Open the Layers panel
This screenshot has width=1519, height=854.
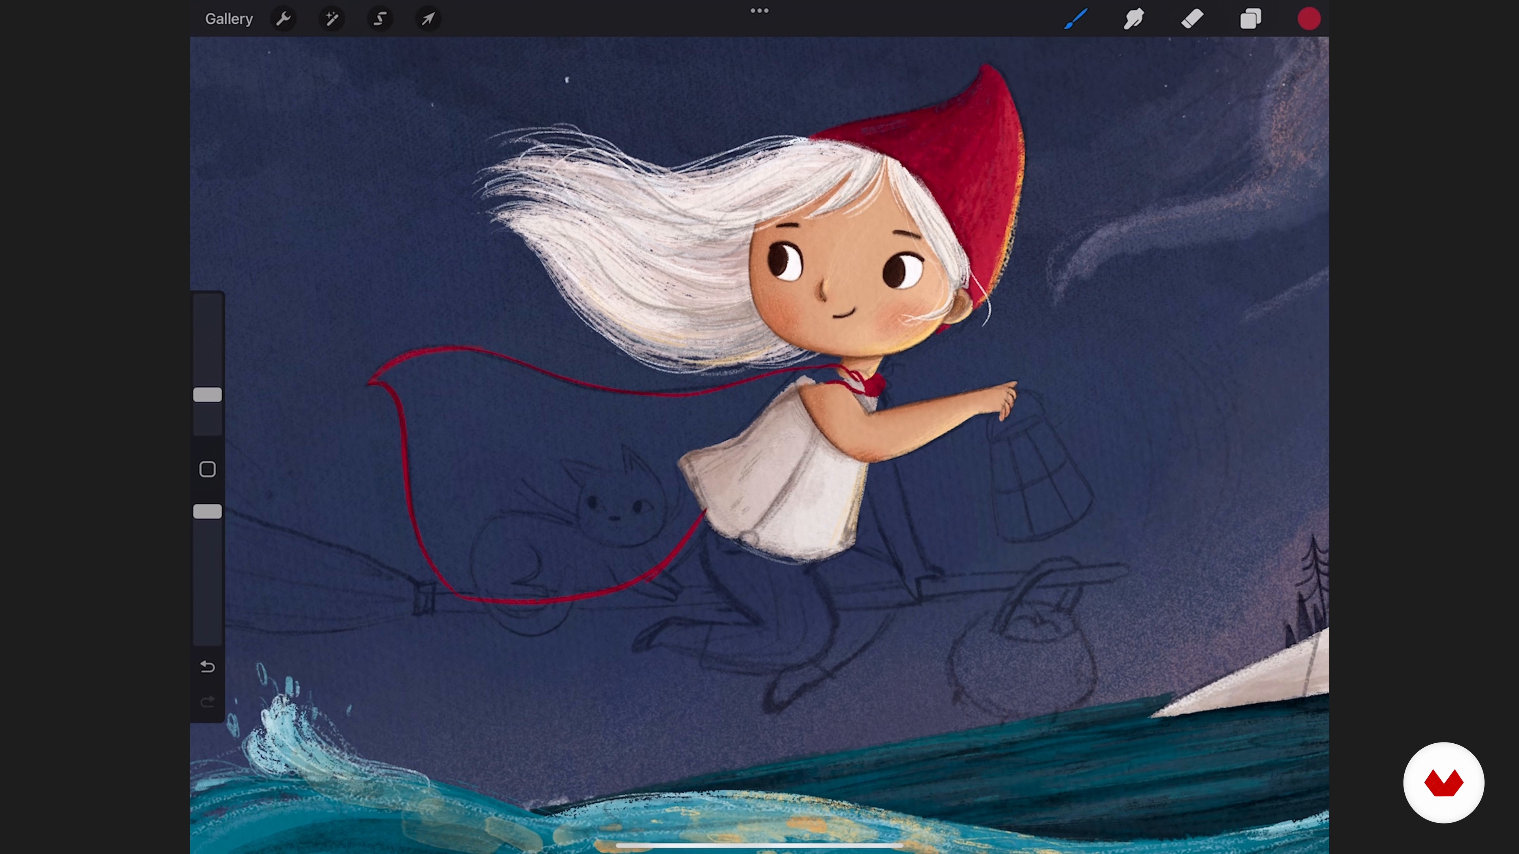(x=1250, y=19)
